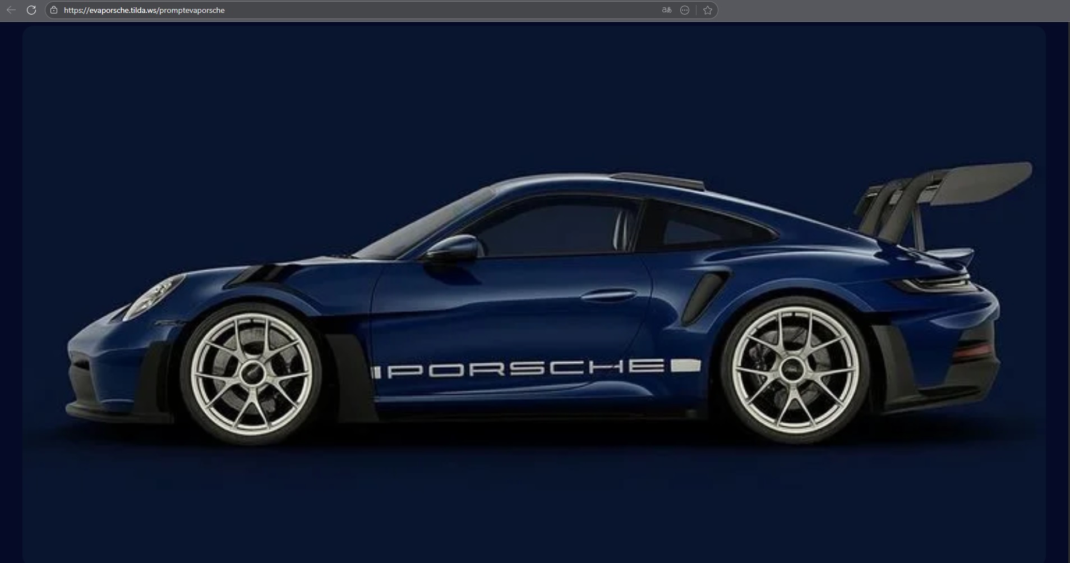Viewport: 1070px width, 563px height.
Task: Open the translate page icon
Action: click(x=667, y=10)
